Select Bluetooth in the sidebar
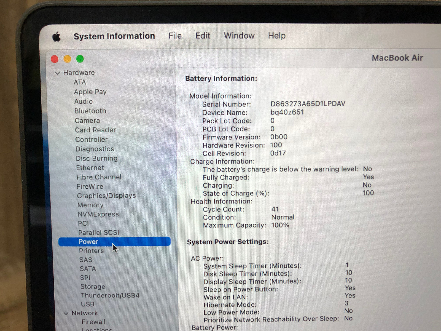 [x=90, y=111]
